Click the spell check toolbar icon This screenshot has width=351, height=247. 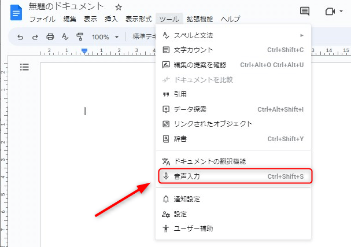click(65, 36)
